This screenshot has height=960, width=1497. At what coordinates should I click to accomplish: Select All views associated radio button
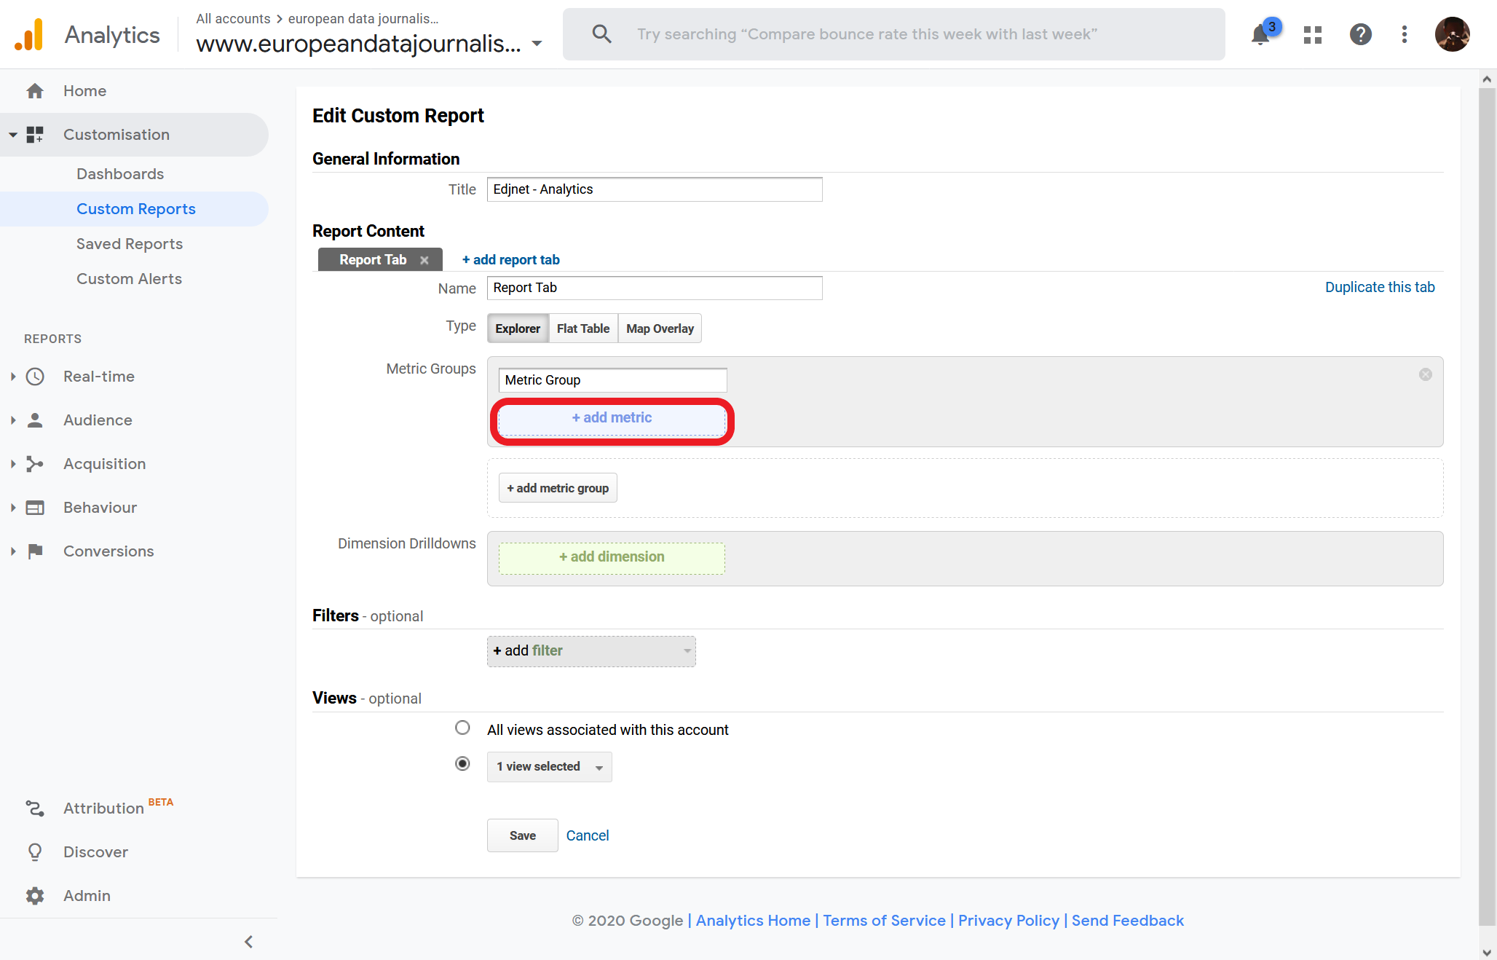[462, 728]
